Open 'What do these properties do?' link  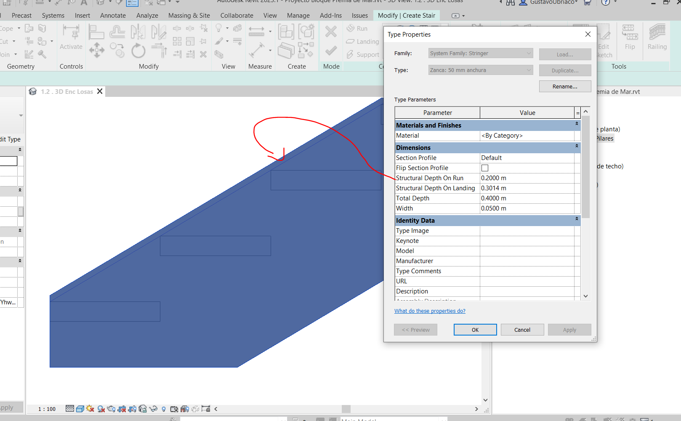point(430,311)
